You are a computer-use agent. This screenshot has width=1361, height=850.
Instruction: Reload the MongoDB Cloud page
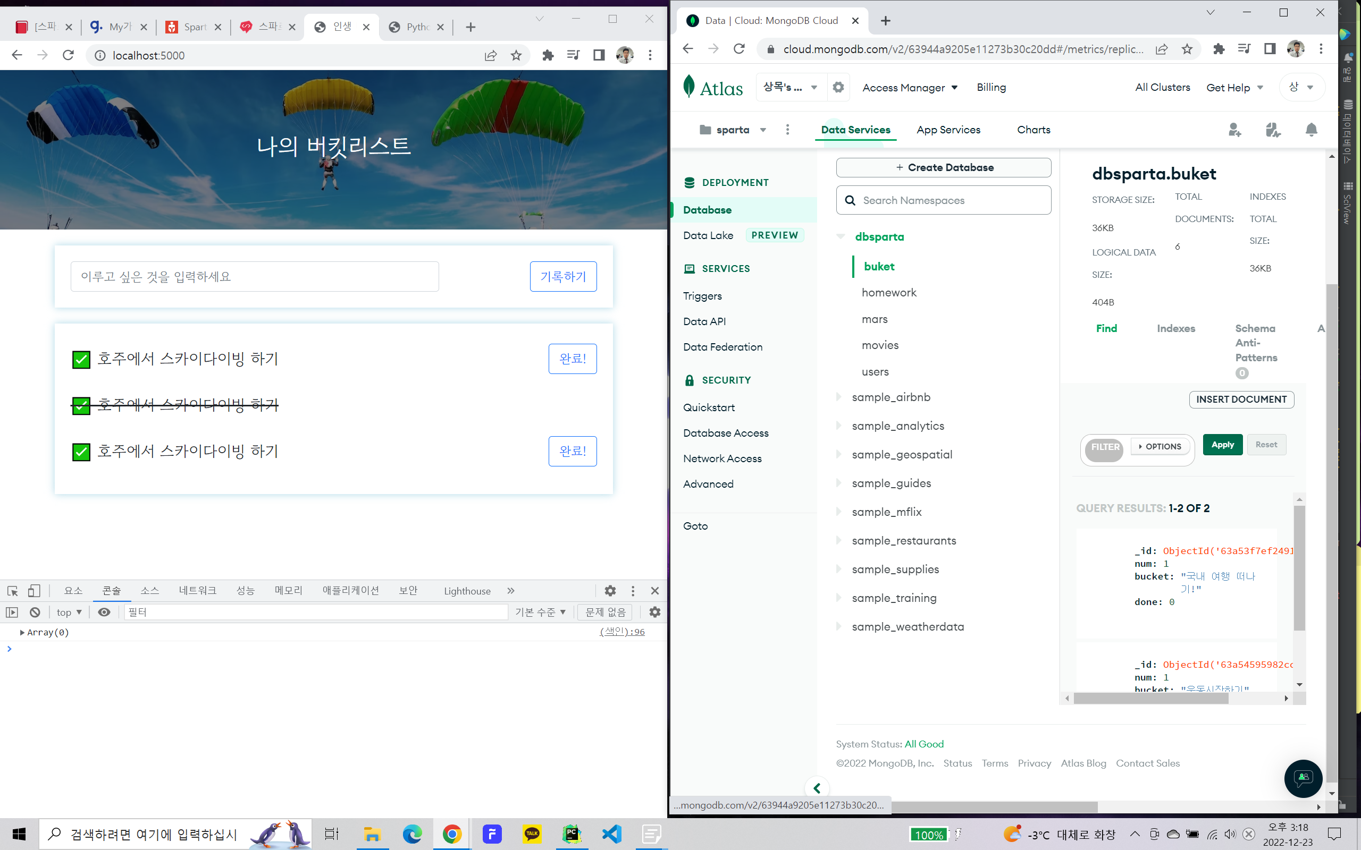pyautogui.click(x=739, y=49)
